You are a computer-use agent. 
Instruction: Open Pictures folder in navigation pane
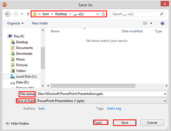click(22, 65)
